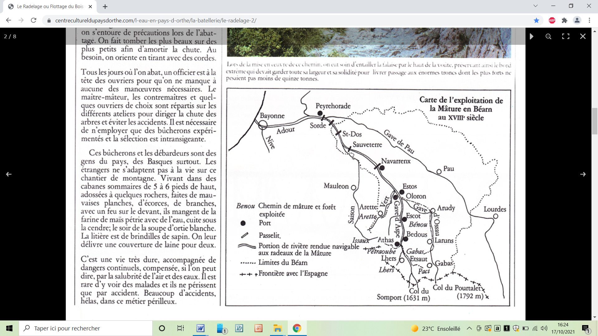Open Word from the taskbar
The height and width of the screenshot is (336, 598).
(201, 328)
